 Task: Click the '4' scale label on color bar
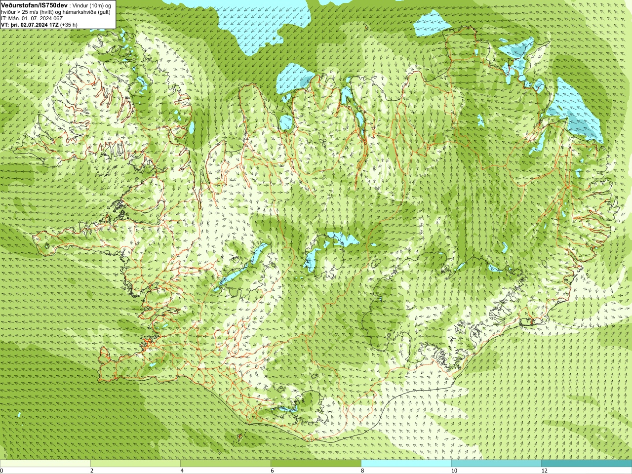[182, 471]
